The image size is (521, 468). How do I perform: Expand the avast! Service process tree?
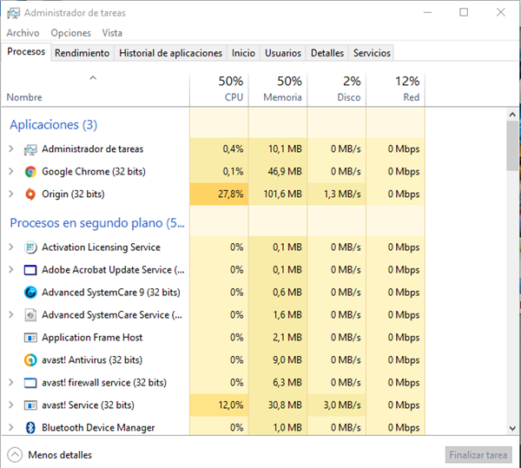pyautogui.click(x=11, y=405)
